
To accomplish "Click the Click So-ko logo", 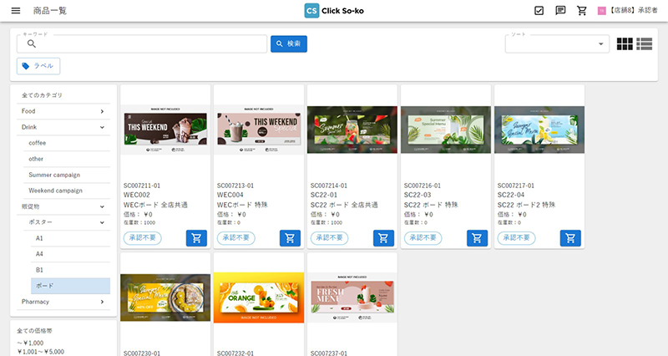I will coord(334,11).
